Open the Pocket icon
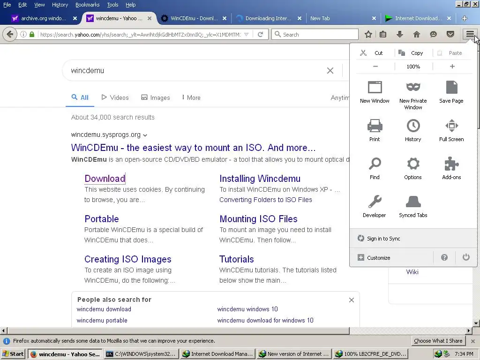 [x=450, y=34]
